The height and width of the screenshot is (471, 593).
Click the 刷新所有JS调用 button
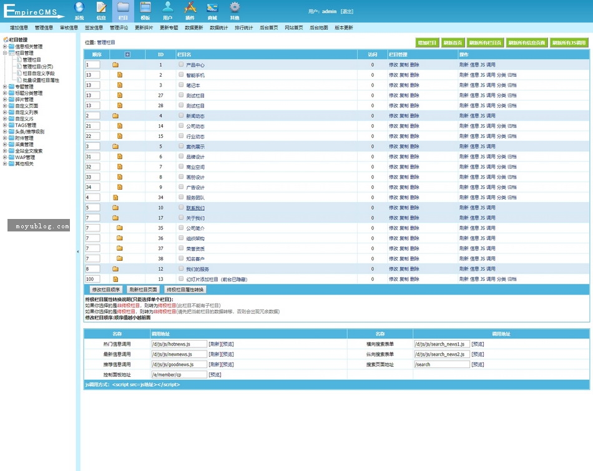[569, 42]
